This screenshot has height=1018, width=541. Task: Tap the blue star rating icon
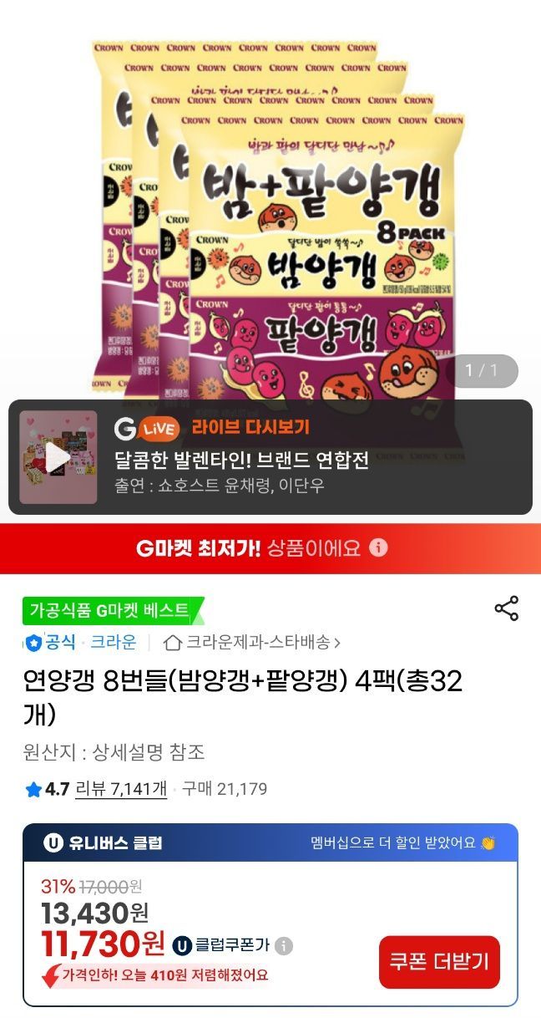click(x=33, y=789)
